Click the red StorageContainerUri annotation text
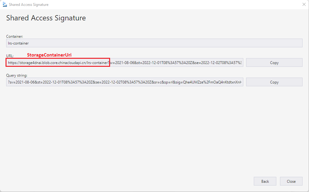309x192 pixels. coord(49,55)
